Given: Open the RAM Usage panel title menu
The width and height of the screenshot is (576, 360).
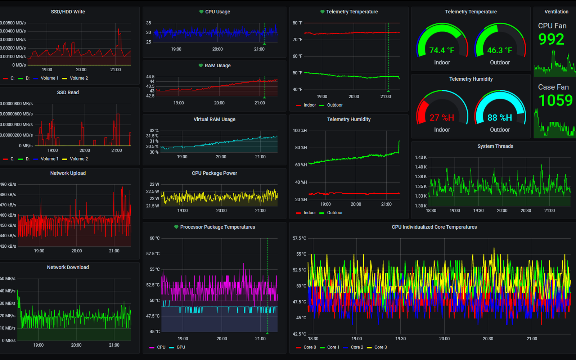Looking at the screenshot, I should (218, 66).
